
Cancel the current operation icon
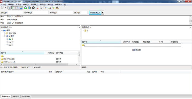pyautogui.click(x=33, y=8)
